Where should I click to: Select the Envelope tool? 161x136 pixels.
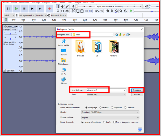pos(63,6)
